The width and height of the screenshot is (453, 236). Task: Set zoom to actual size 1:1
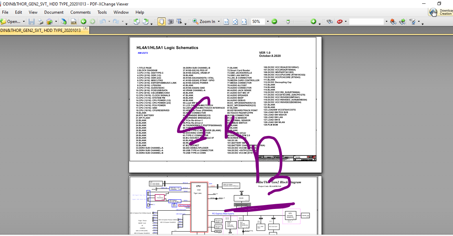(x=226, y=22)
